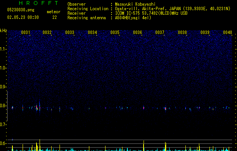Click the Ogata-vill. Akita-Pref. JAPAN location text
Image resolution: width=237 pixels, height=151 pixels.
coord(173,9)
